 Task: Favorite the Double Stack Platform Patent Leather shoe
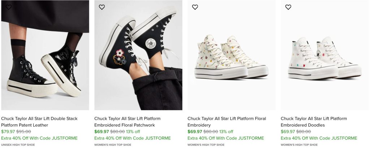(9, 7)
